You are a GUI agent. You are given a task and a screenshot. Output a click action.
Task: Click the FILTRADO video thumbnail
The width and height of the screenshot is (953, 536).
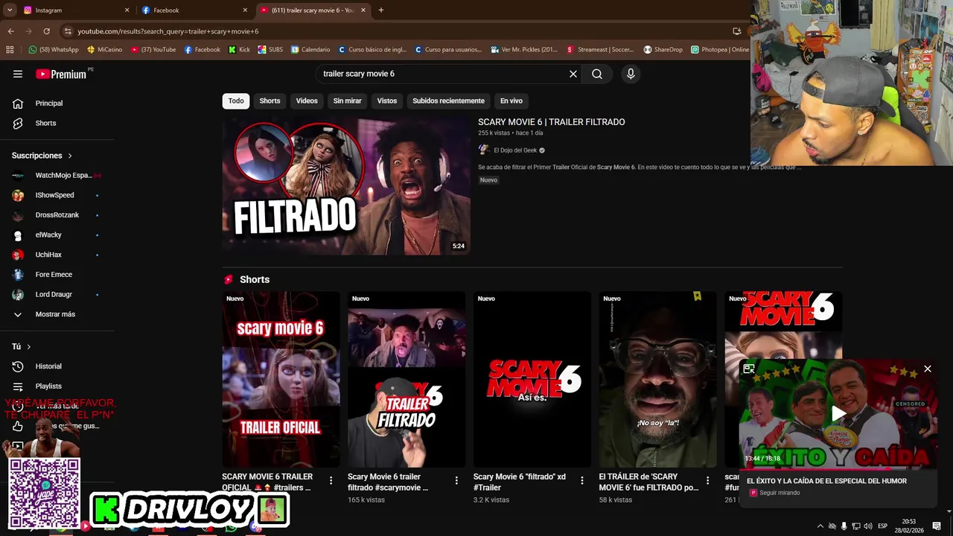point(346,185)
